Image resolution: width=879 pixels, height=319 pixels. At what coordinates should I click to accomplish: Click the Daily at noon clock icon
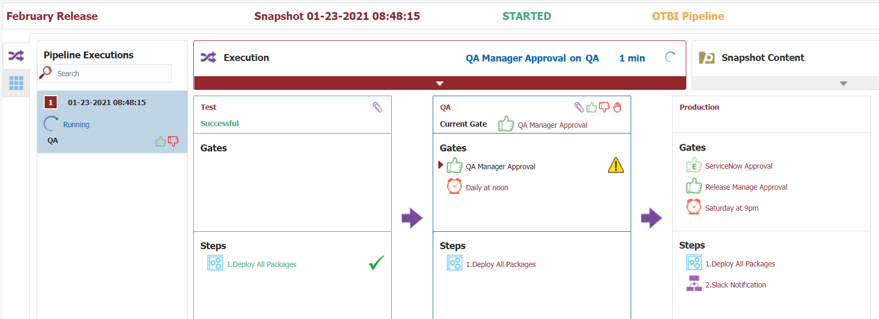454,186
